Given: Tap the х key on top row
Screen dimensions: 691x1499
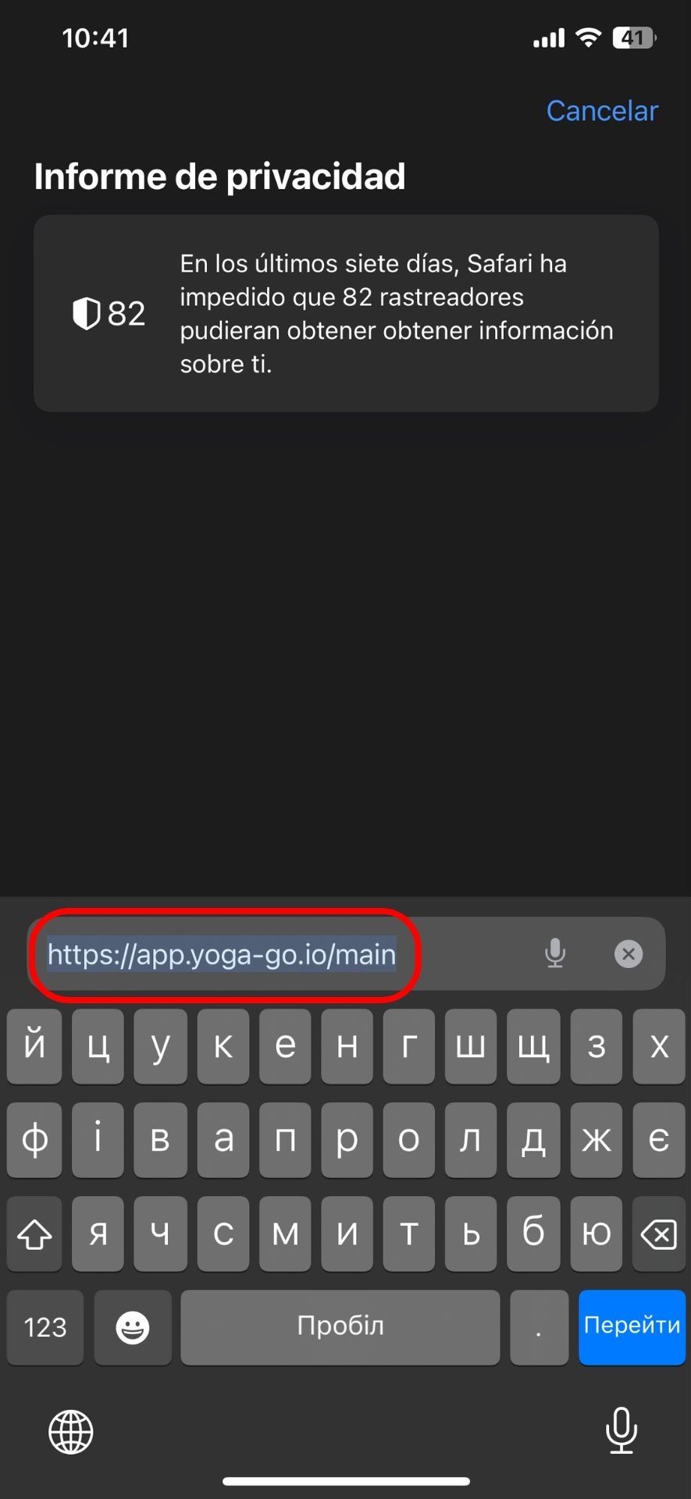Looking at the screenshot, I should click(x=659, y=1046).
